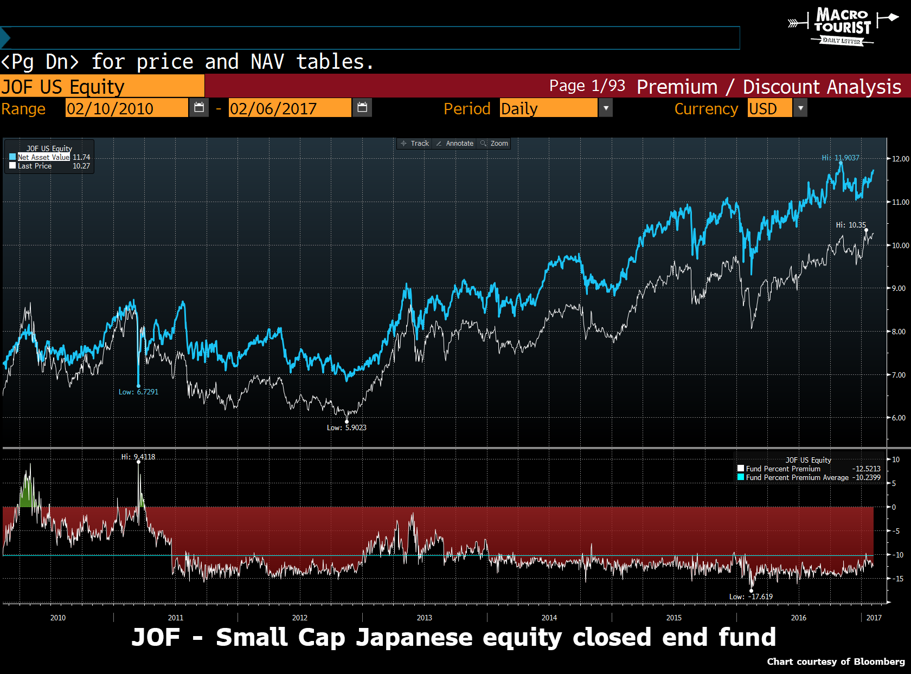This screenshot has height=674, width=911.
Task: Click the 2013 year axis label
Action: (x=425, y=618)
